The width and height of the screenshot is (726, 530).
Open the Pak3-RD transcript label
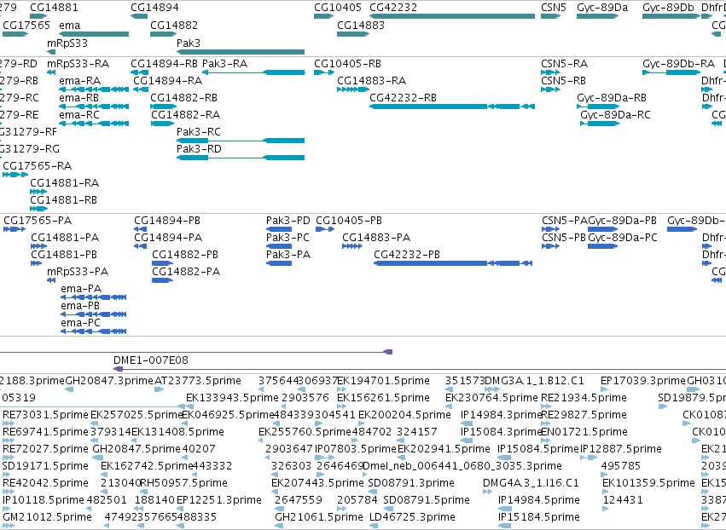[199, 149]
